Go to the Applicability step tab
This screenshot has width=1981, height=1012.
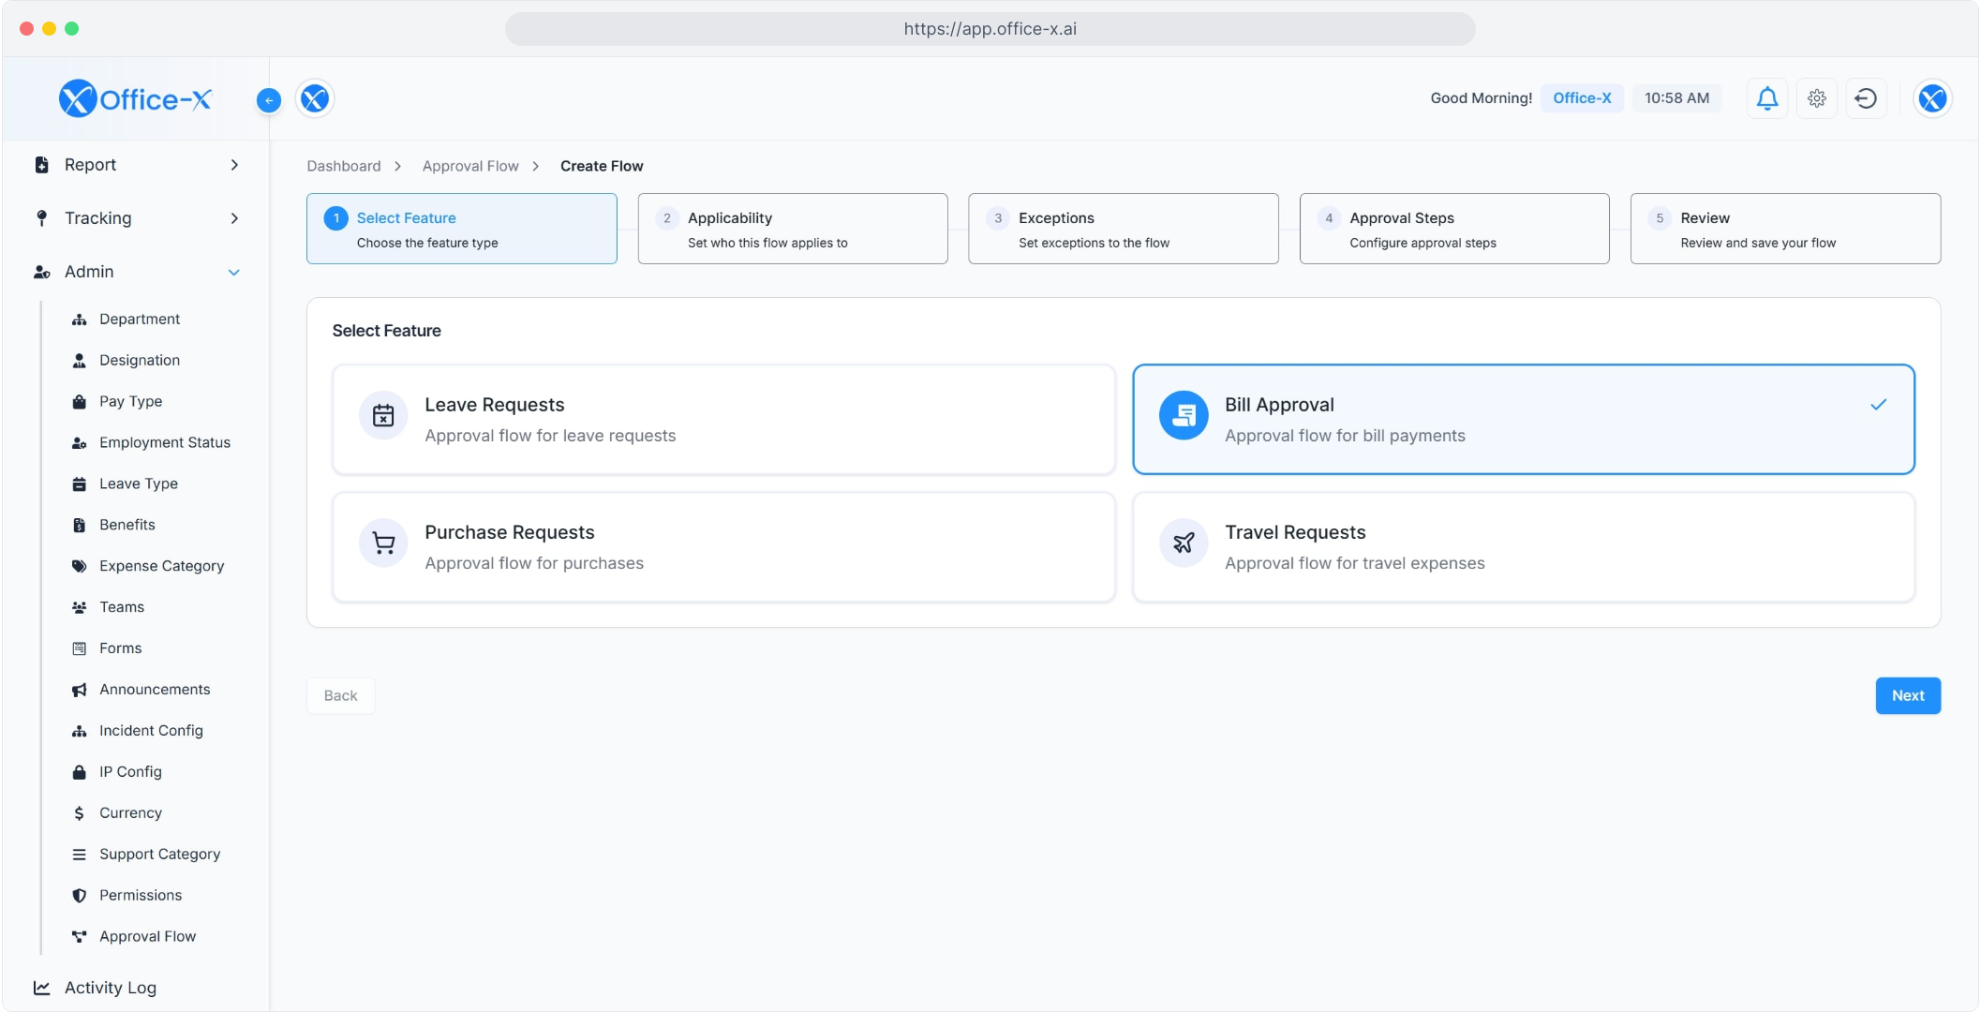(792, 229)
